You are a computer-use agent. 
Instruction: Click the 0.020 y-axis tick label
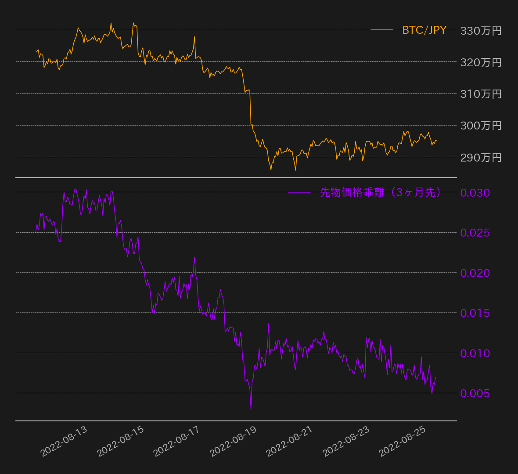tap(475, 273)
